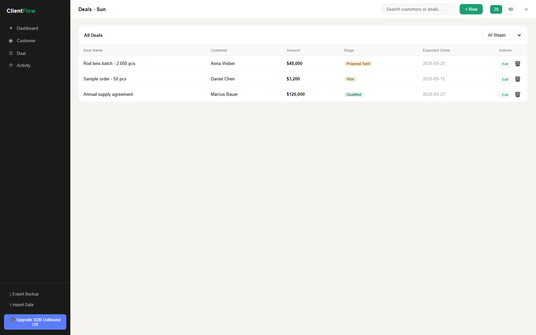
Task: Click the 2026-09-22 close date
Action: click(x=434, y=94)
